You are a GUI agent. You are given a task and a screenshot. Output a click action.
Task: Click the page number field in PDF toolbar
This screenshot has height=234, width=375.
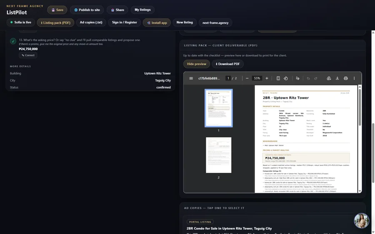coord(228,78)
